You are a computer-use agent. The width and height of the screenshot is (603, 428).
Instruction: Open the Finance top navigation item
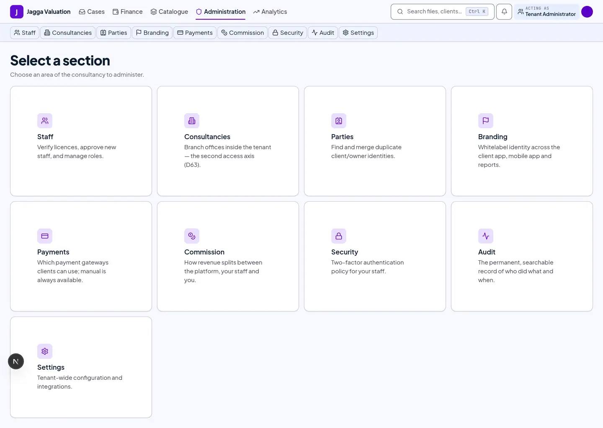click(128, 12)
